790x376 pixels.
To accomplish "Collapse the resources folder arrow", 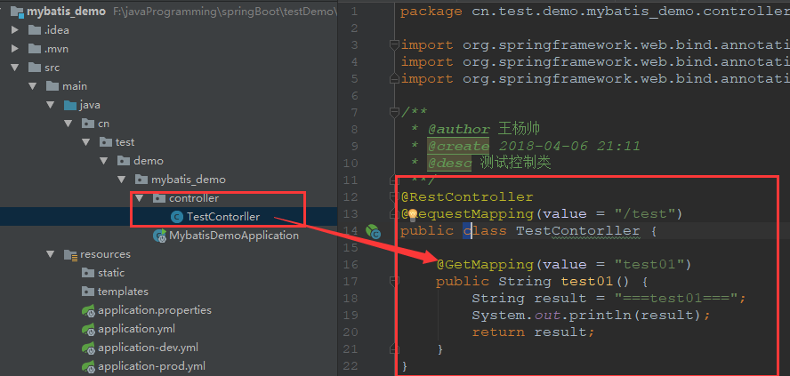I will (51, 254).
